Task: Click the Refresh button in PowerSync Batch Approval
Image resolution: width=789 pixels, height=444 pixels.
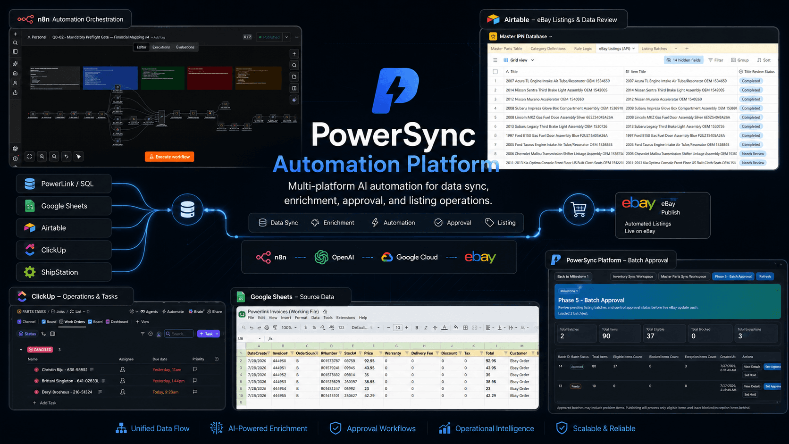Action: pyautogui.click(x=765, y=276)
